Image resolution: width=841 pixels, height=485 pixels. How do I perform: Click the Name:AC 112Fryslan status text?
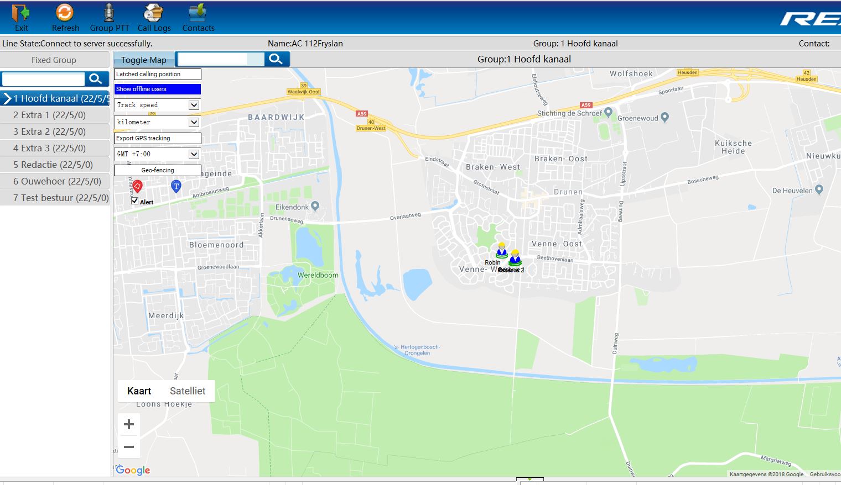(305, 43)
